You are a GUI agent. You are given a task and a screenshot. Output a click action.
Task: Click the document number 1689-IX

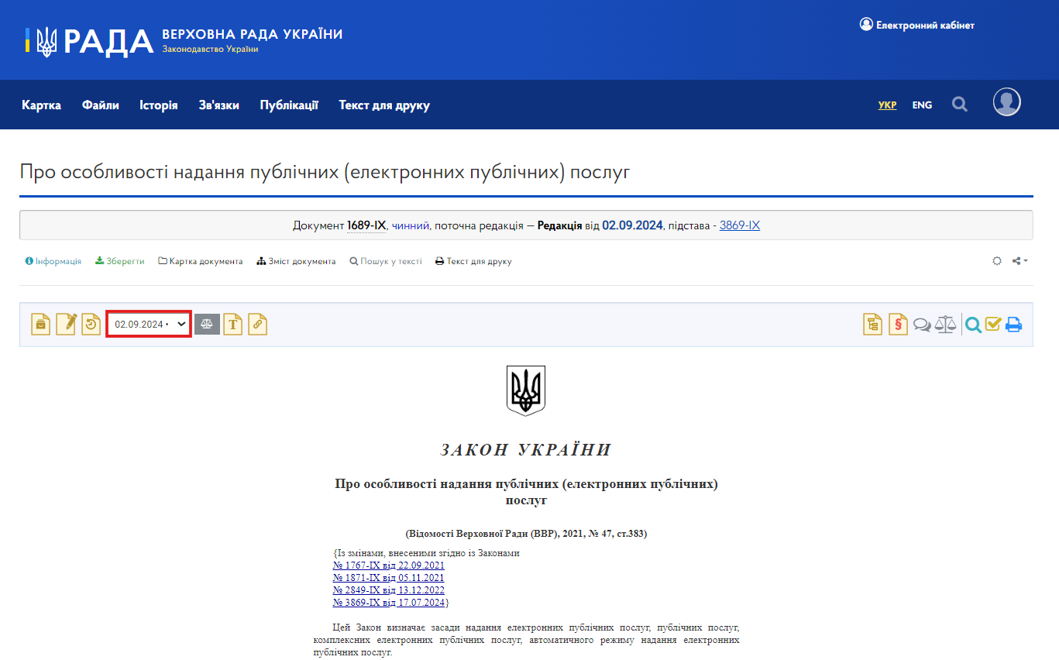(366, 225)
